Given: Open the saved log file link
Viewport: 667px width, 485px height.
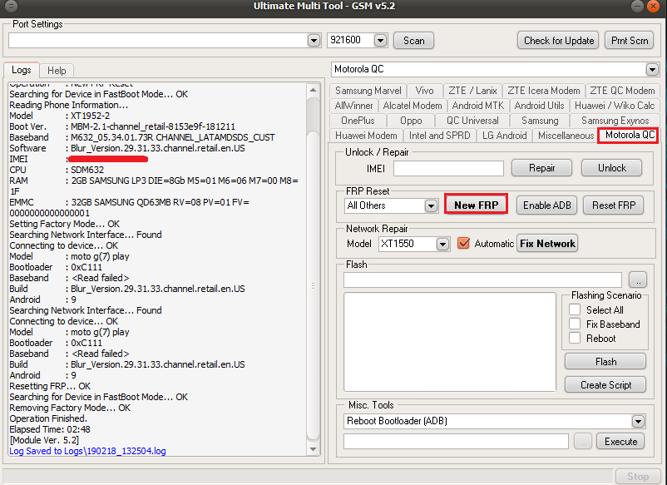Looking at the screenshot, I should 87,451.
